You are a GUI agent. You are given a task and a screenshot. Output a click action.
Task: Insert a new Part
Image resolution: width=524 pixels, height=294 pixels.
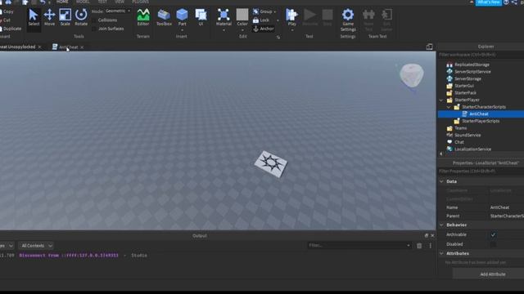pos(182,17)
